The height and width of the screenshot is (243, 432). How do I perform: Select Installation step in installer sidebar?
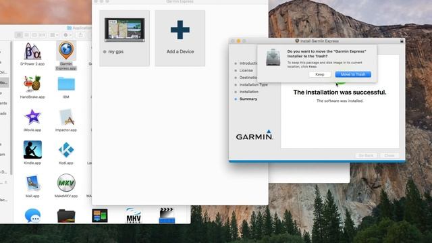pos(249,92)
